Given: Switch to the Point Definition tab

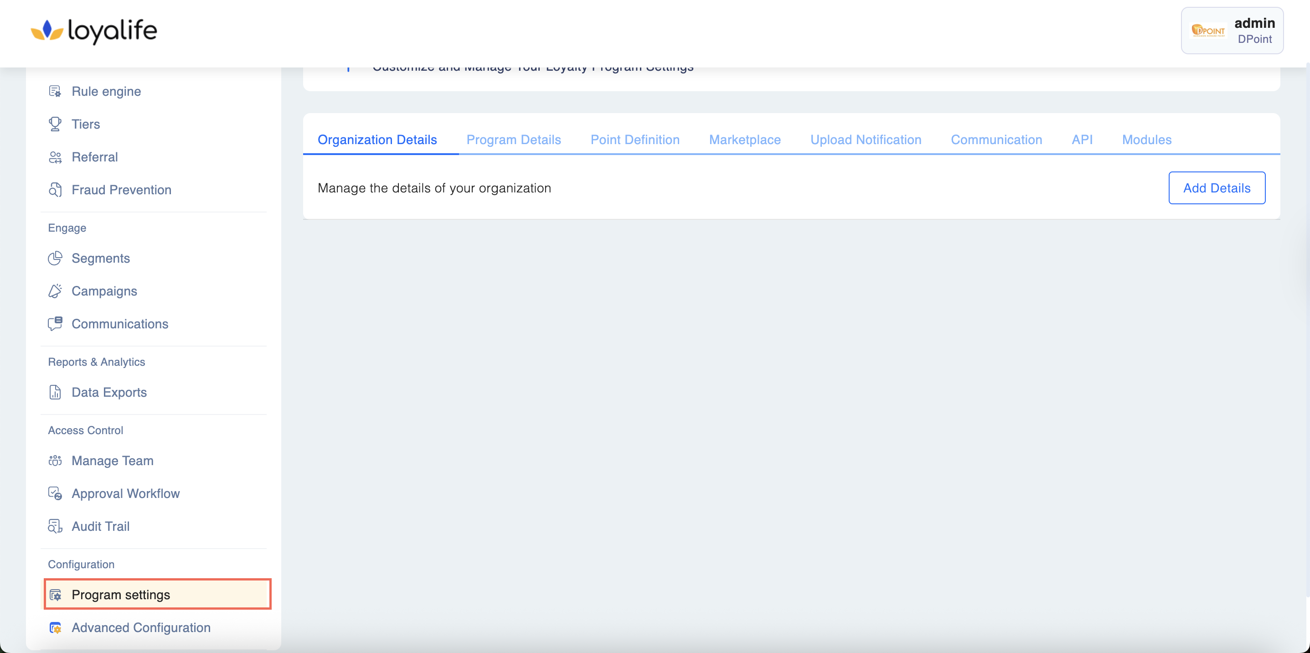Looking at the screenshot, I should pyautogui.click(x=634, y=140).
